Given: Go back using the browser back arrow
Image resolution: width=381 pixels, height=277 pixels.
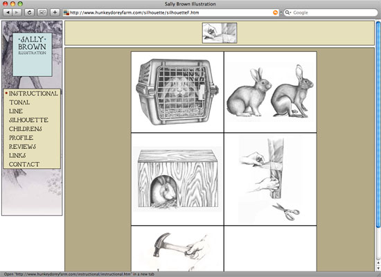Looking at the screenshot, I should tap(8, 12).
